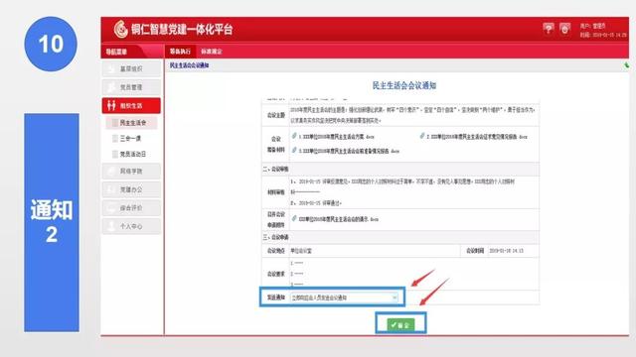The width and height of the screenshot is (636, 357).
Task: Open the 党建办公 menu
Action: pos(131,189)
